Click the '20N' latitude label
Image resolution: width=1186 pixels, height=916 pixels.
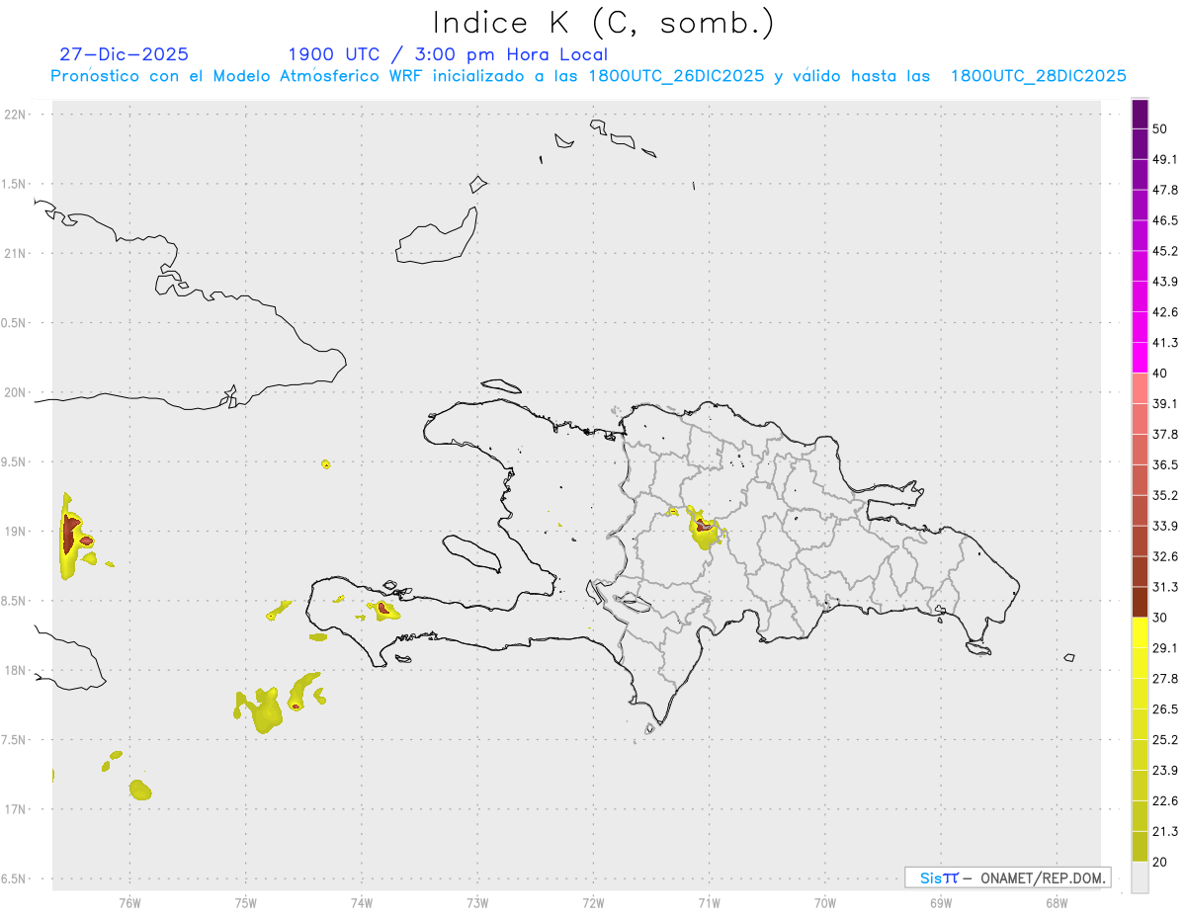[16, 392]
